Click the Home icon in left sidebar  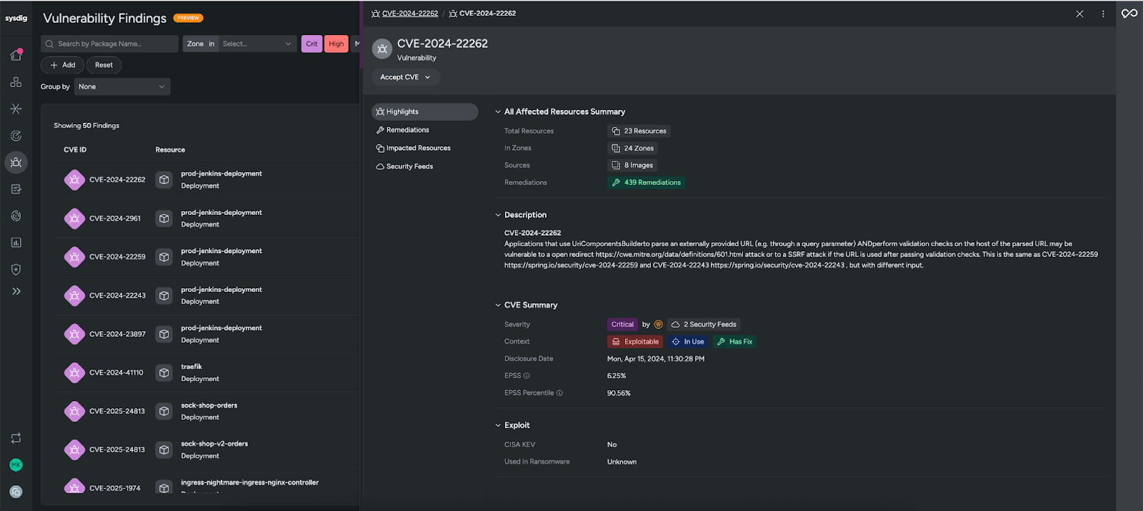point(16,56)
